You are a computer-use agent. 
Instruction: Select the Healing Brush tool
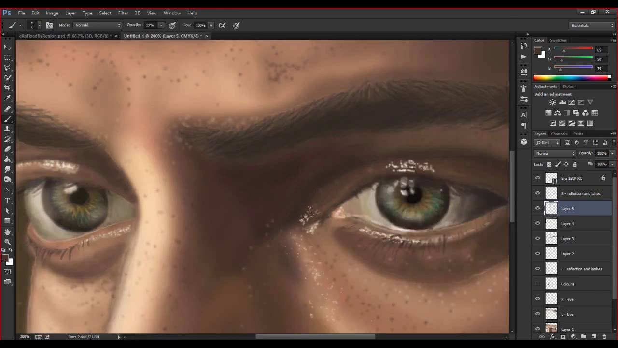[x=7, y=109]
